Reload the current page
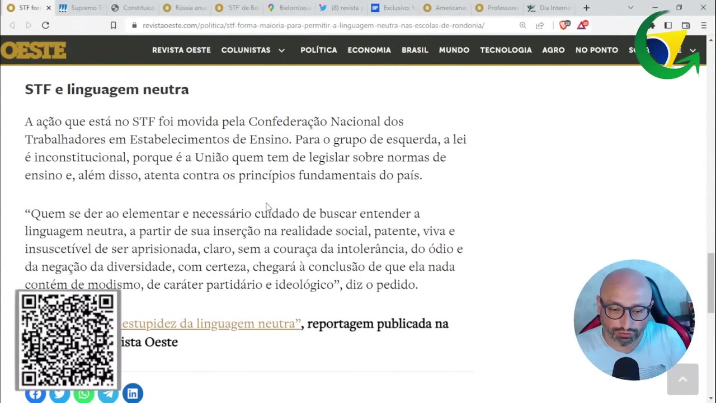Image resolution: width=716 pixels, height=403 pixels. (45, 25)
